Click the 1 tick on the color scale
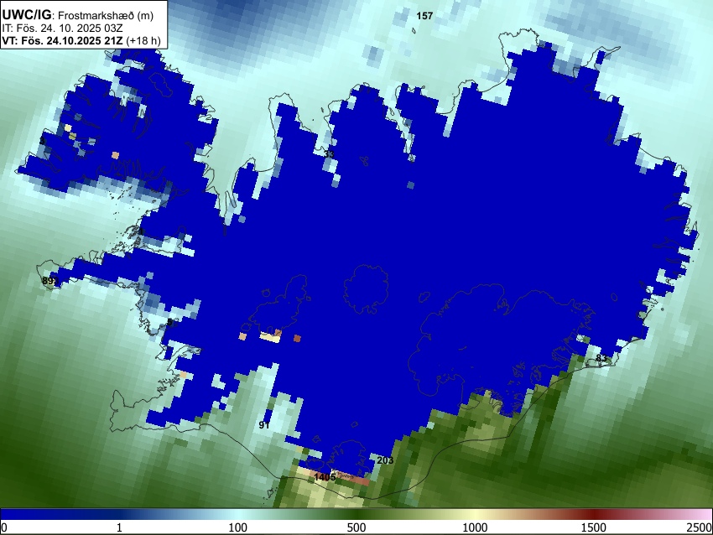The image size is (713, 535). (119, 527)
